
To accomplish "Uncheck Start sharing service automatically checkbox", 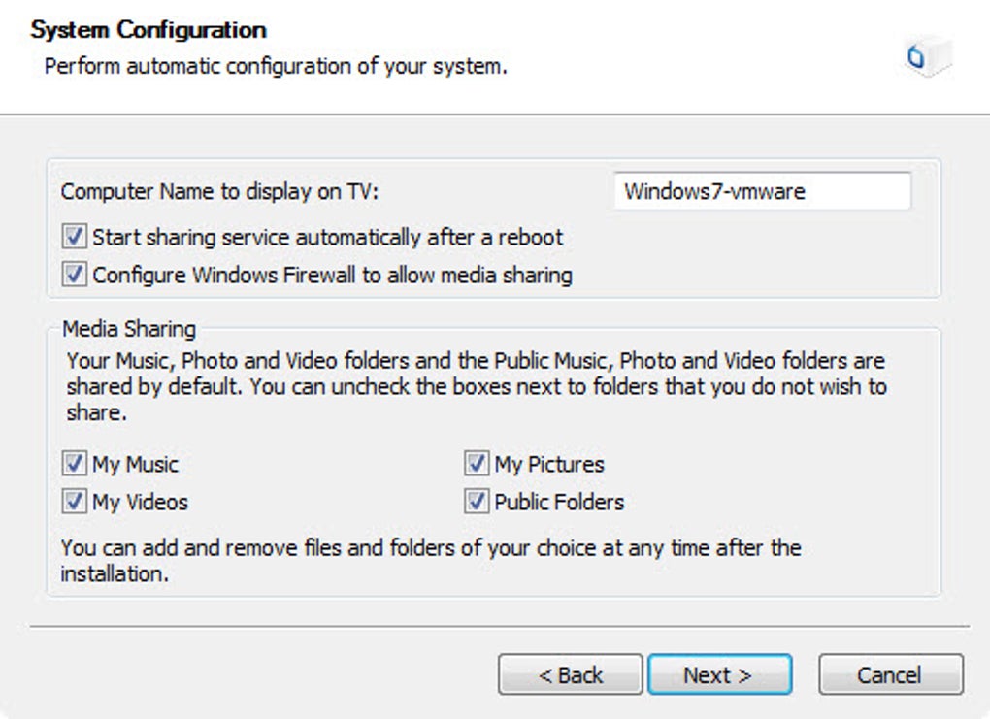I will click(x=74, y=237).
